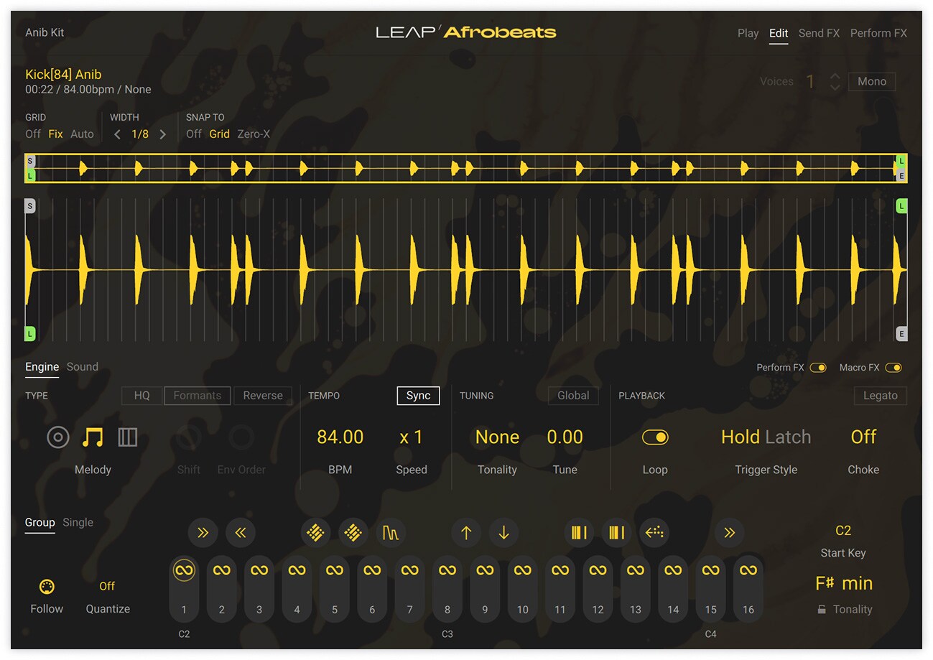This screenshot has height=660, width=933.
Task: Select the Melody music-note engine type icon
Action: [x=93, y=437]
